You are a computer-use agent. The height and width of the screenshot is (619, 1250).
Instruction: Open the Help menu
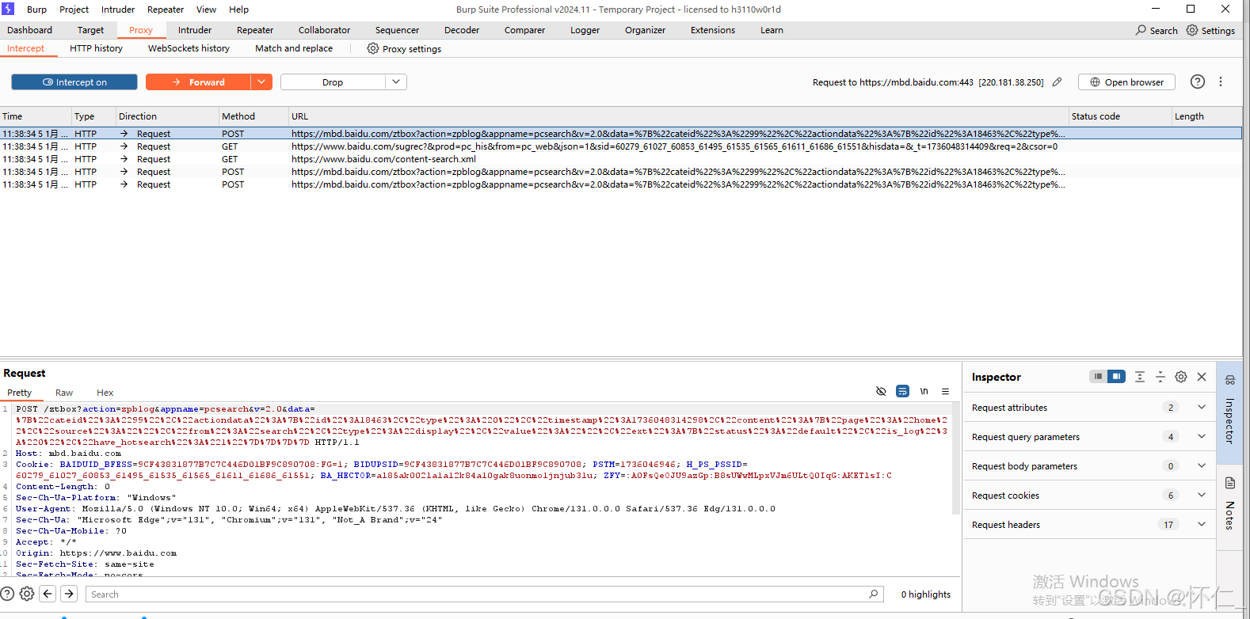pos(238,9)
